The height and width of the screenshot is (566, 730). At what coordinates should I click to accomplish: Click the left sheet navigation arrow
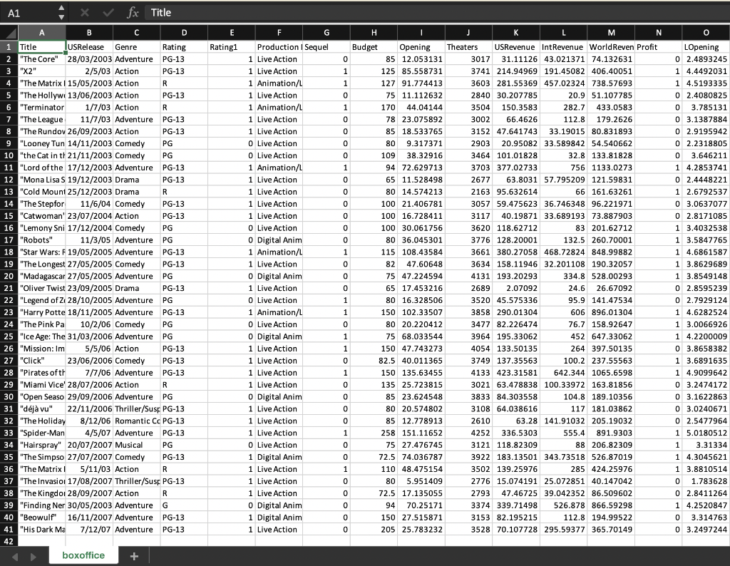coord(14,555)
